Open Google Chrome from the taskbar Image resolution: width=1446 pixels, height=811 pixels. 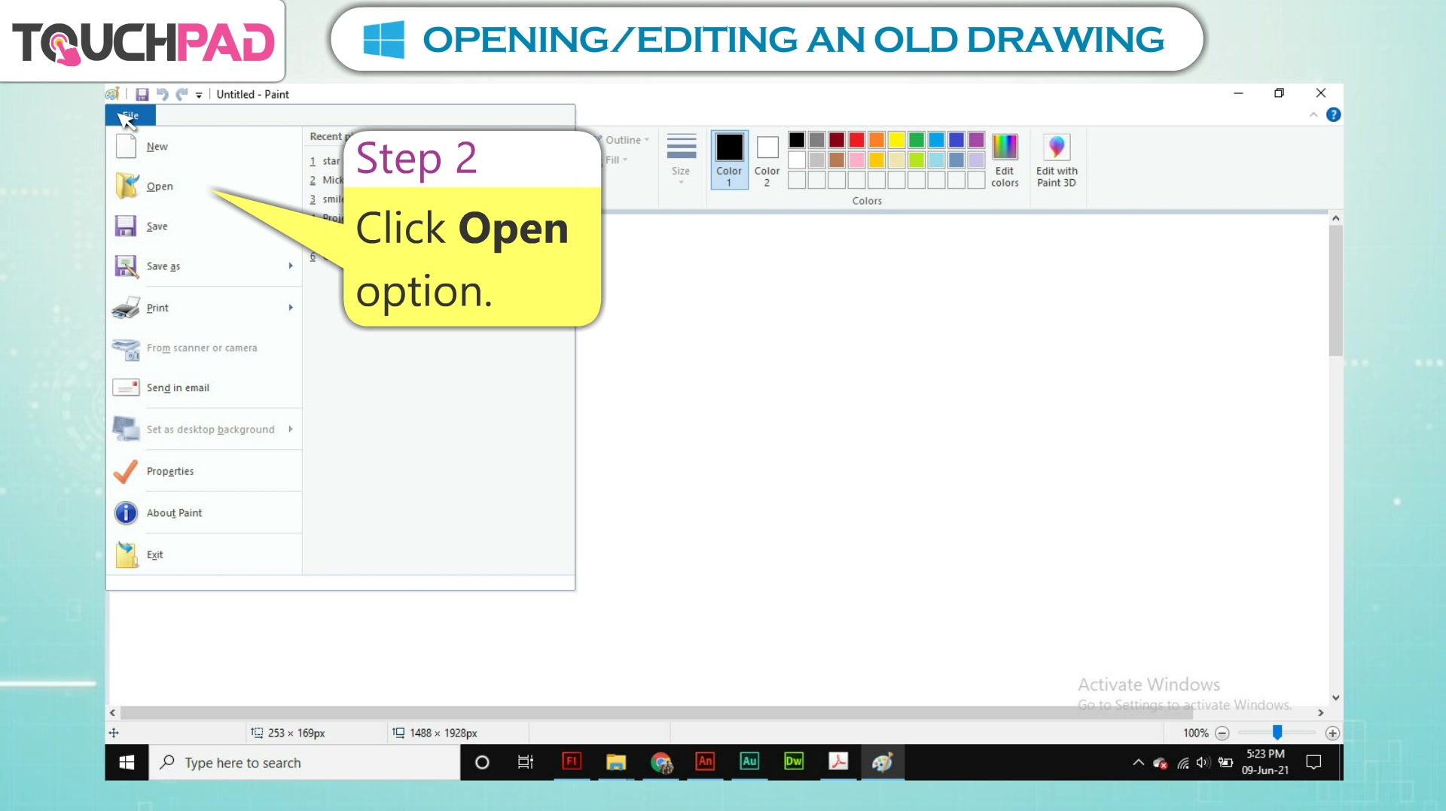pyautogui.click(x=660, y=762)
